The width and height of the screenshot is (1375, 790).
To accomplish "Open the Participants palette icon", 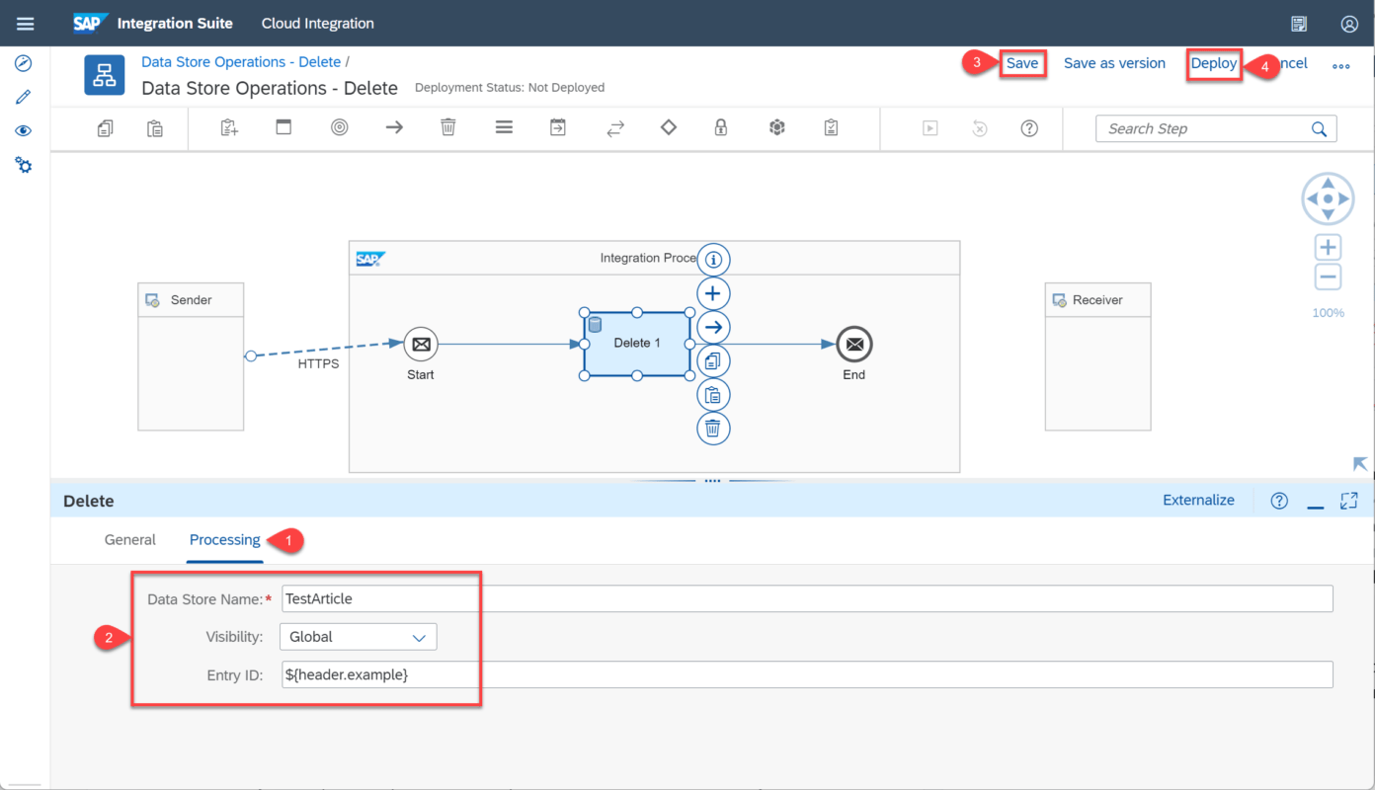I will 229,127.
